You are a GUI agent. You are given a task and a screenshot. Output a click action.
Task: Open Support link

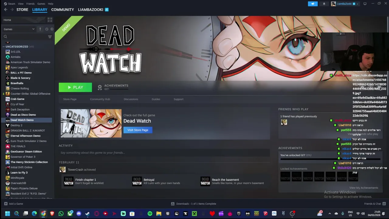178,99
